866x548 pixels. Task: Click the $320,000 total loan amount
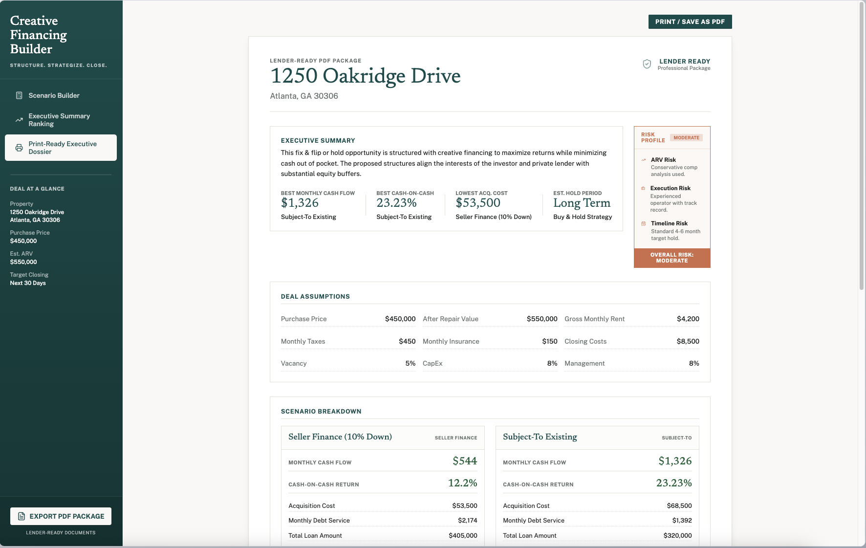(x=678, y=536)
